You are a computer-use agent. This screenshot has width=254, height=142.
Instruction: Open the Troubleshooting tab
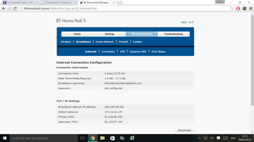(x=173, y=34)
